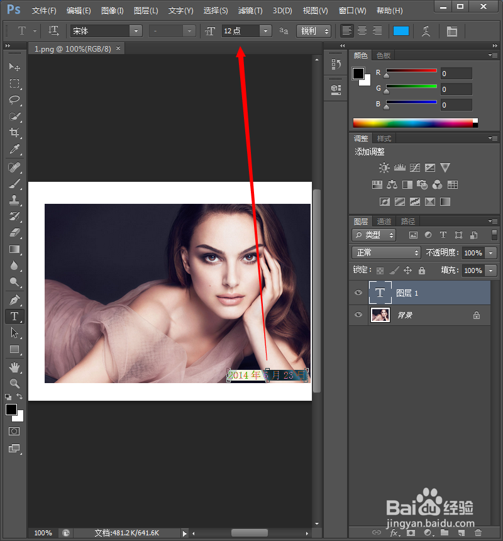The image size is (503, 541).
Task: Toggle lock position for the layer
Action: tap(408, 270)
